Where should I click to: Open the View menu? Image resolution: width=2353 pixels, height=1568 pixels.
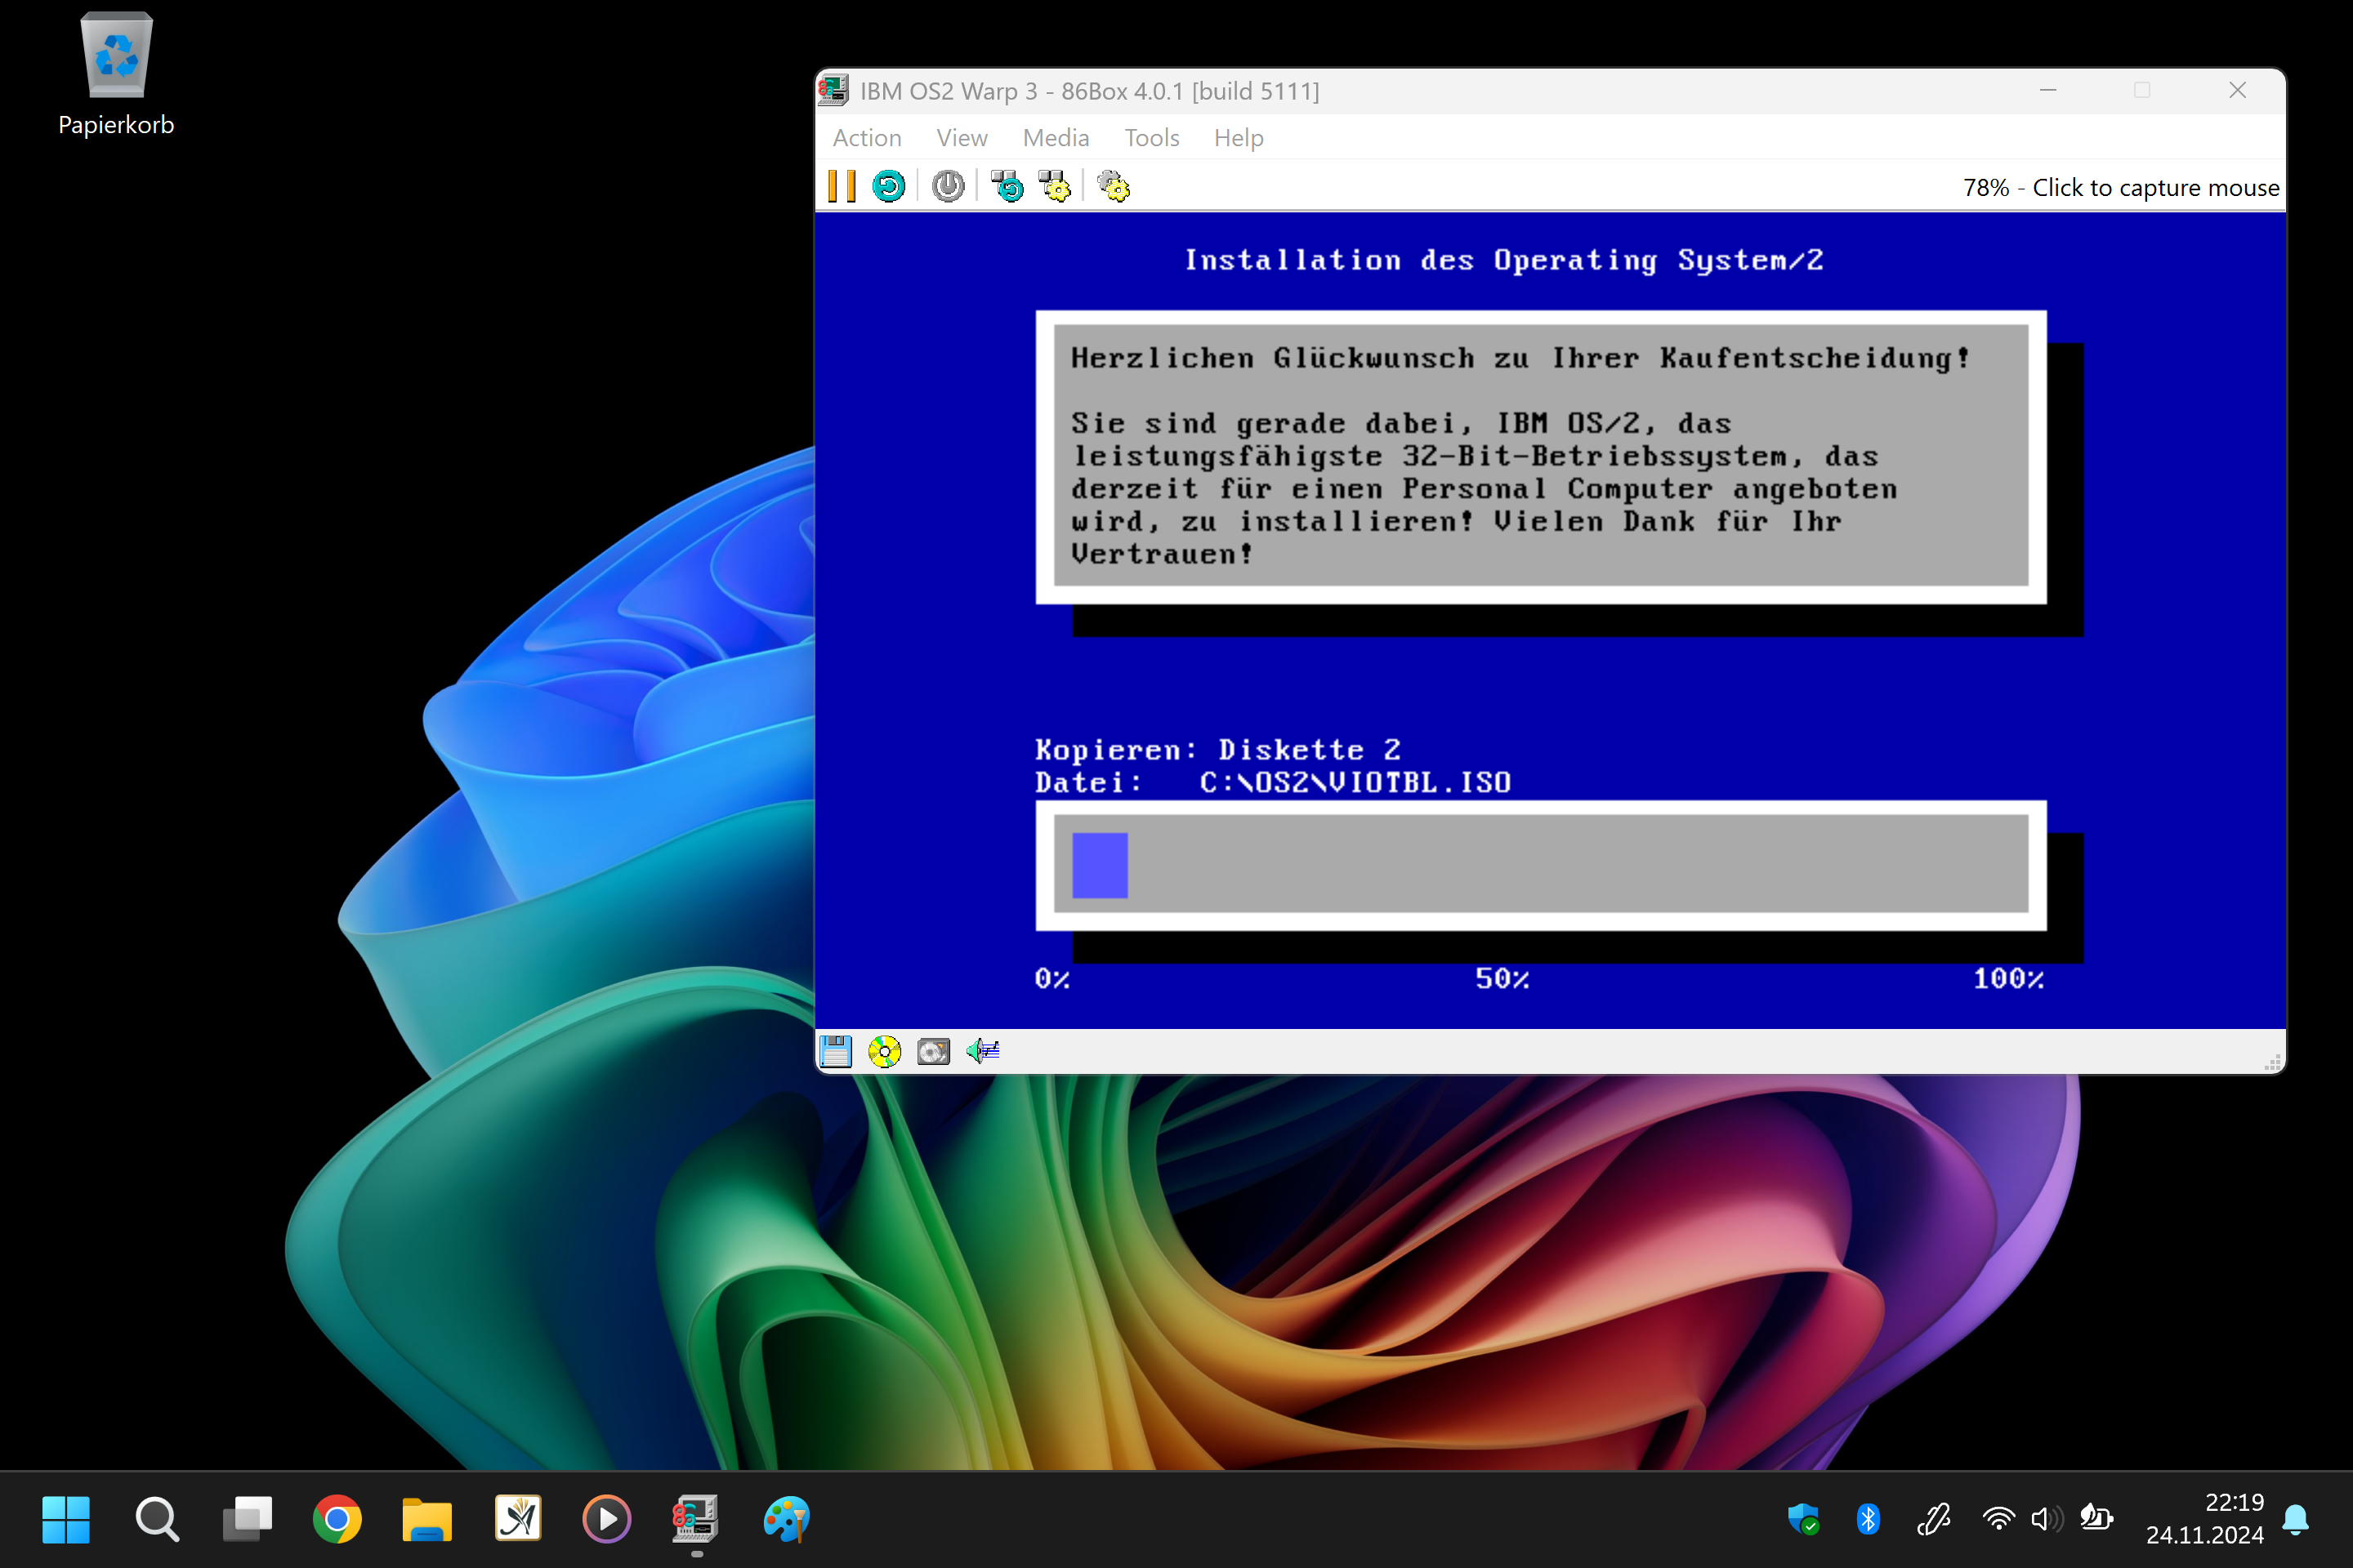962,138
